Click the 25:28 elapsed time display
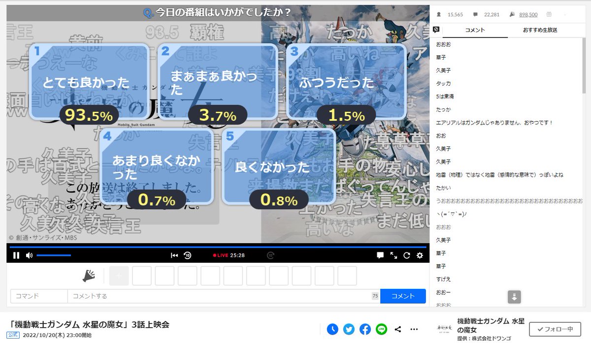The width and height of the screenshot is (591, 348). (x=237, y=255)
